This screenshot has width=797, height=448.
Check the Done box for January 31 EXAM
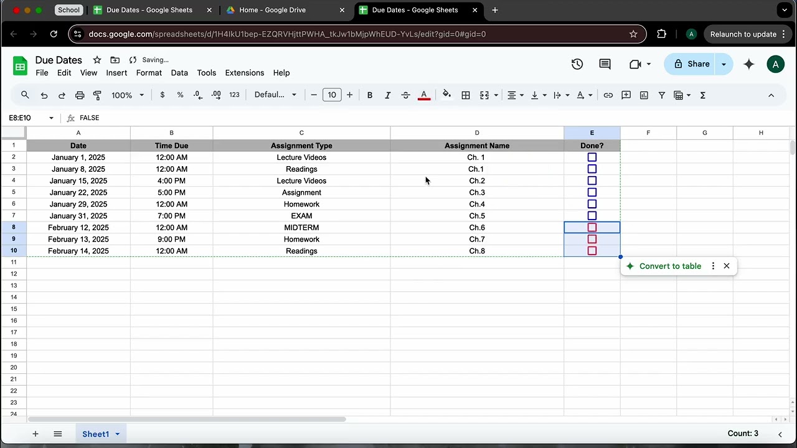[592, 216]
